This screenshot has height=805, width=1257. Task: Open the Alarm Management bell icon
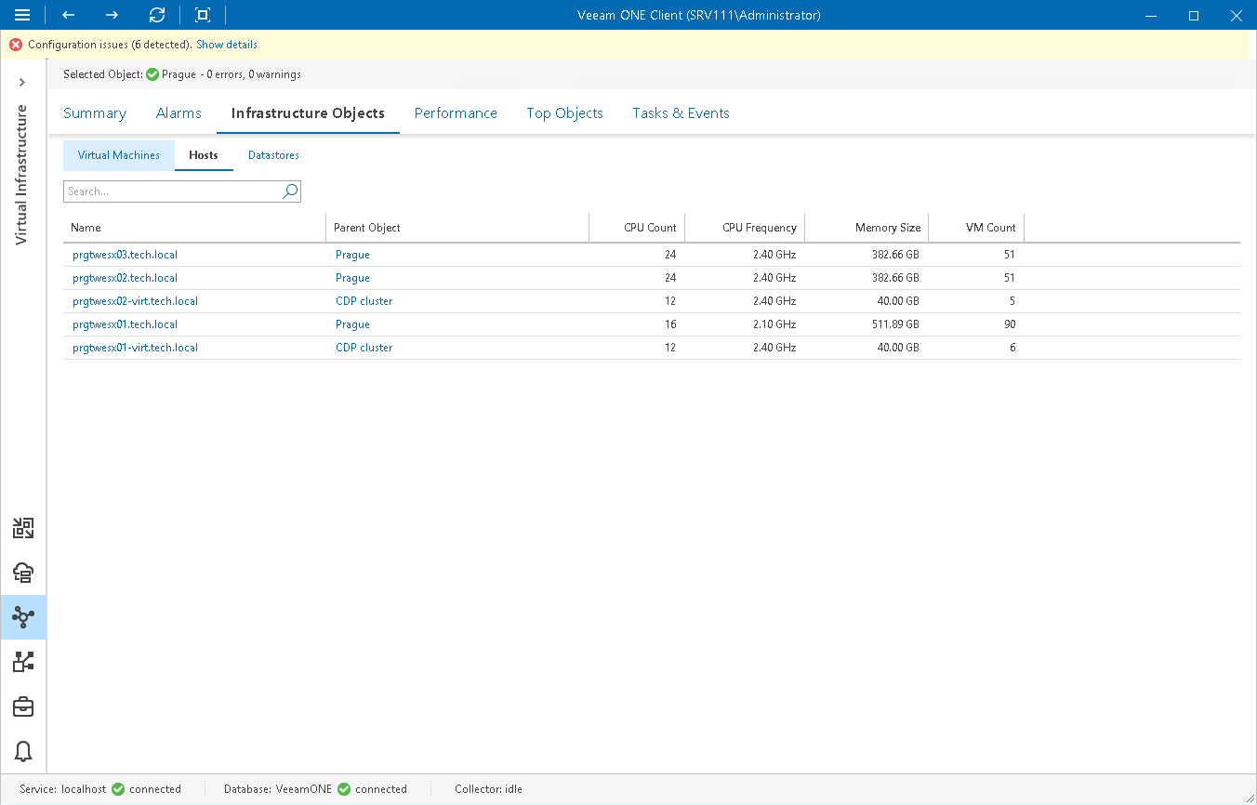[x=23, y=751]
